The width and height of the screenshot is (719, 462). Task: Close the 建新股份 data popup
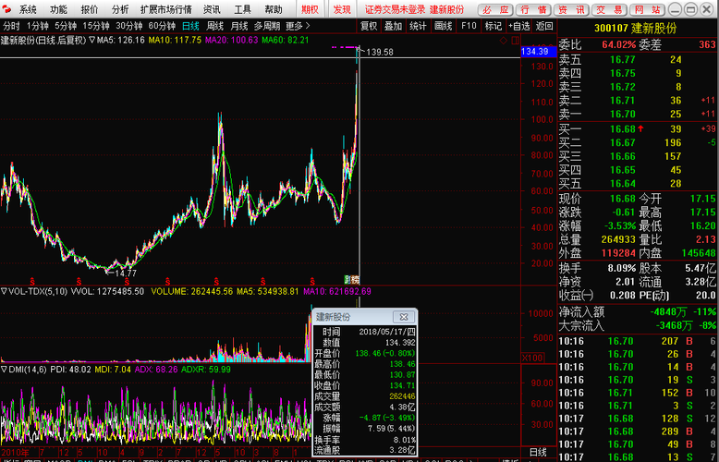coord(404,317)
